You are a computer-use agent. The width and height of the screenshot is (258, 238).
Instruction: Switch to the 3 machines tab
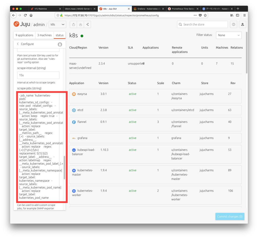click(44, 35)
